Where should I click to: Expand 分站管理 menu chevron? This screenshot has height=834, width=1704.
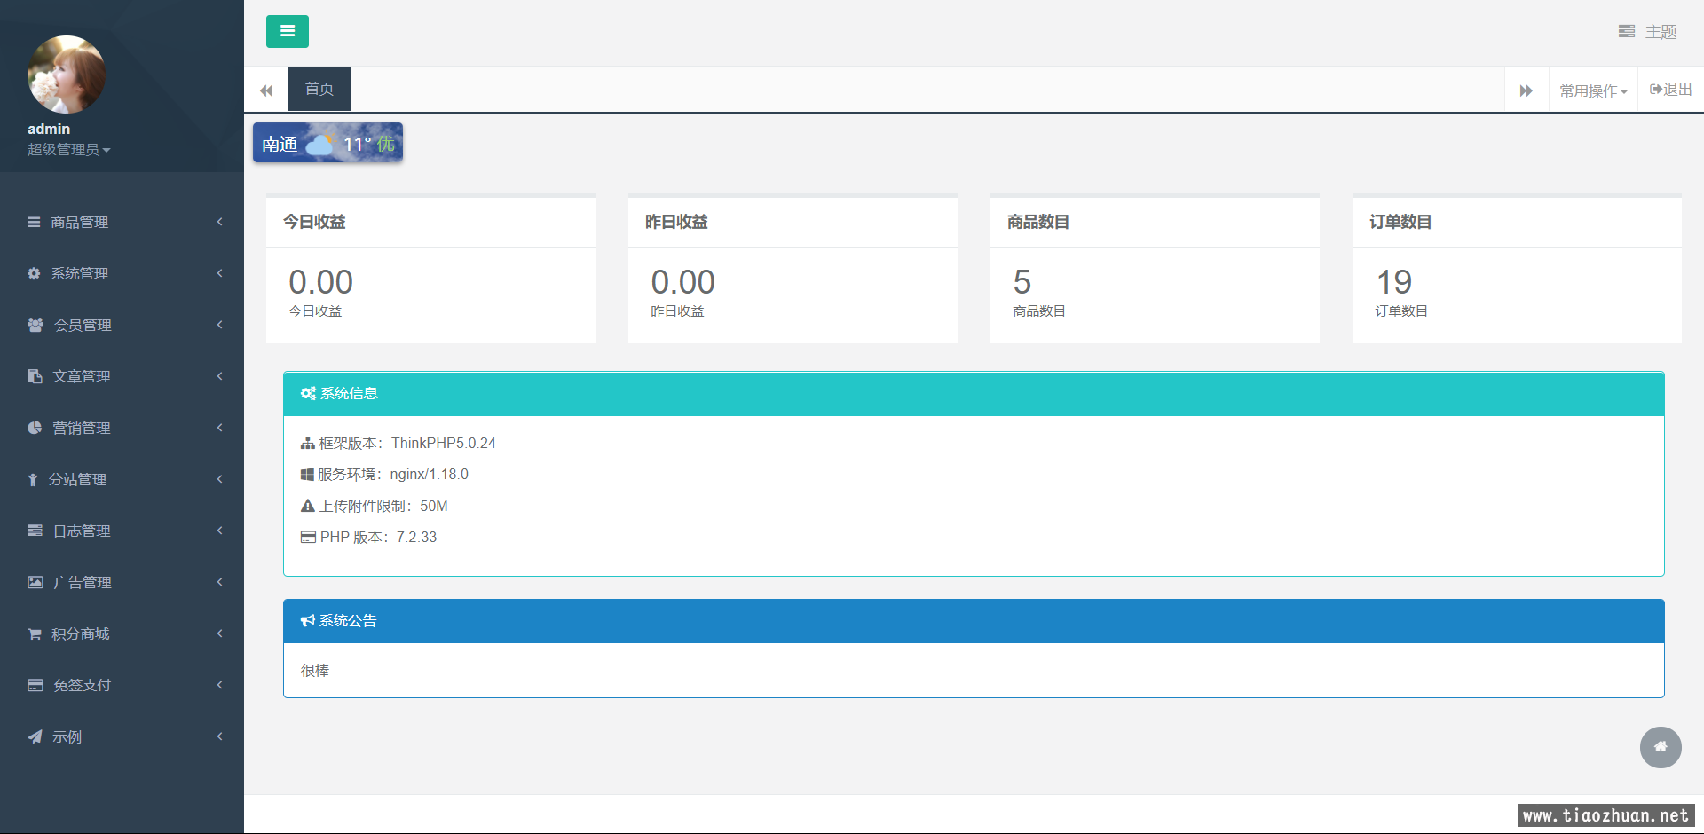[x=219, y=479]
